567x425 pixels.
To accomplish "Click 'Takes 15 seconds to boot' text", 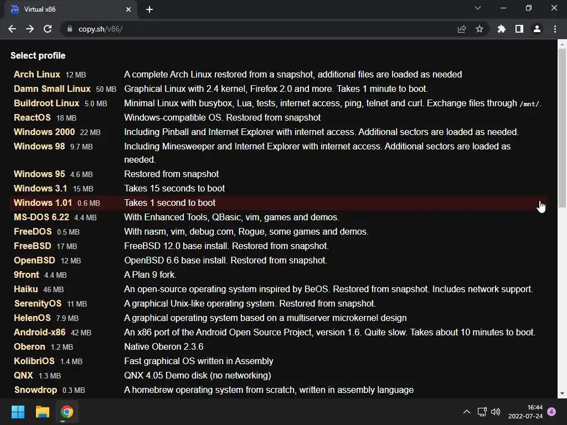I will 174,188.
